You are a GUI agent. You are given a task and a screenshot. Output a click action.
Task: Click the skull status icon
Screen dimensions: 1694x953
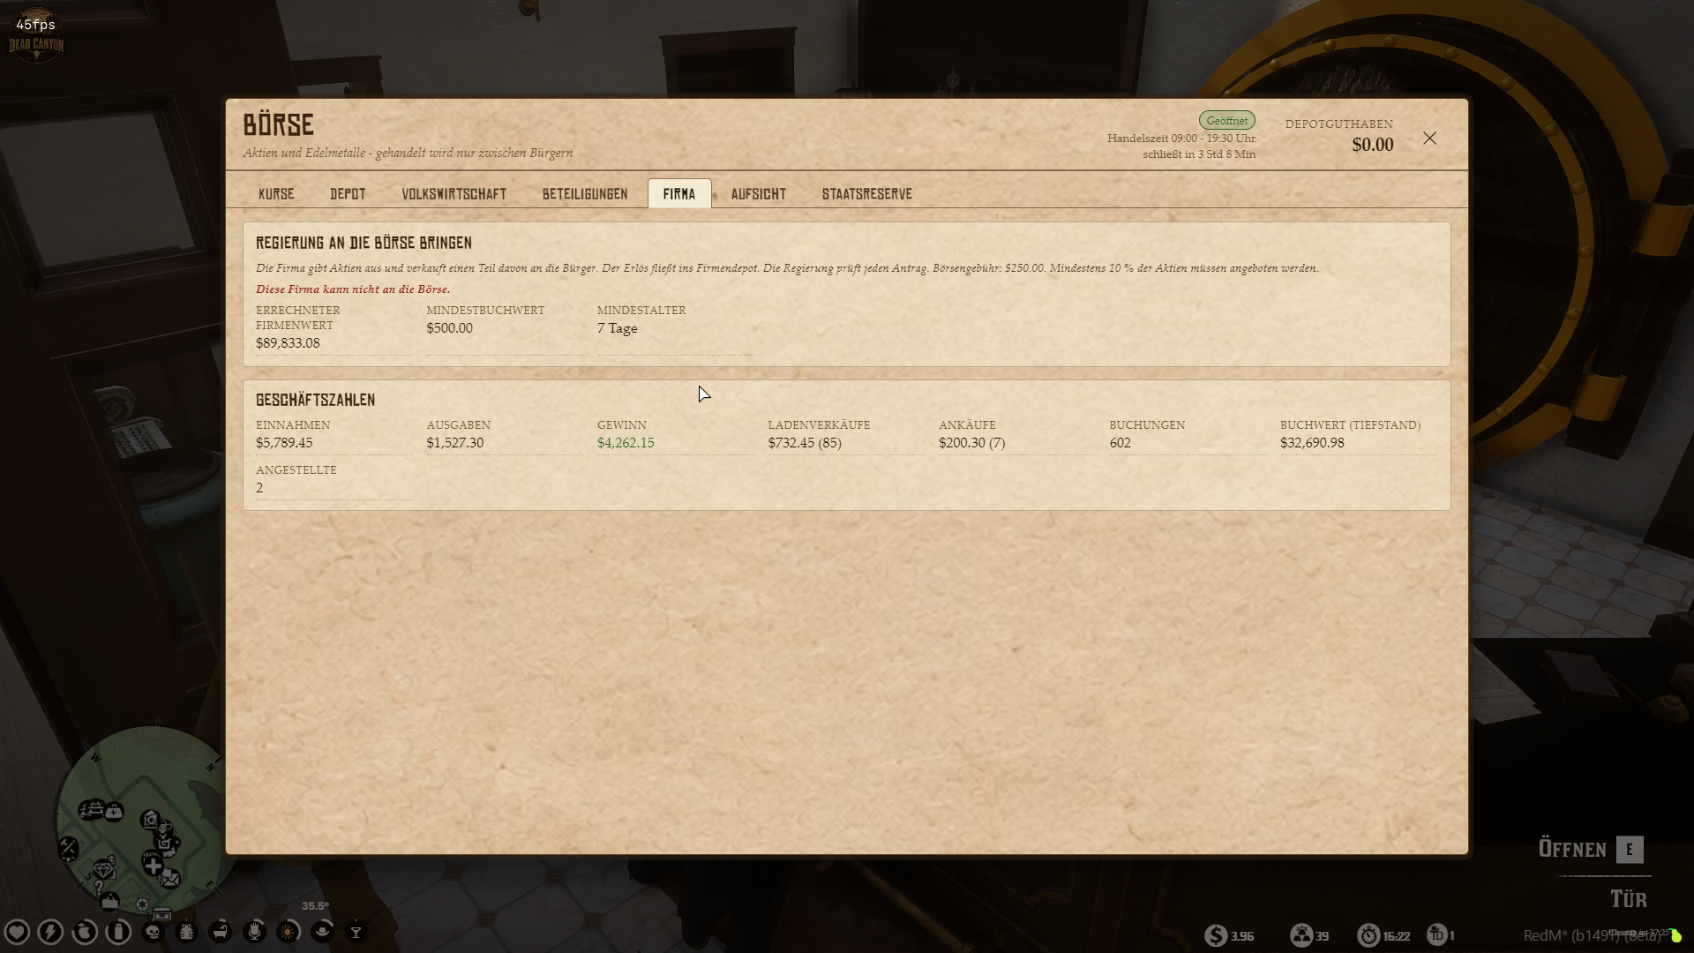(153, 932)
